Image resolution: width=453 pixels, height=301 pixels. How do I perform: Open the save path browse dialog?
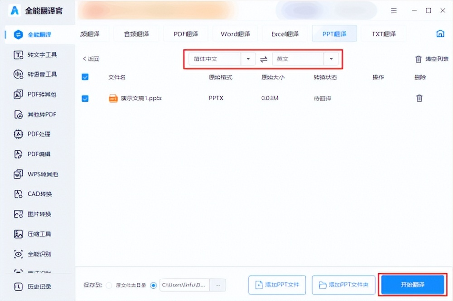coord(218,285)
